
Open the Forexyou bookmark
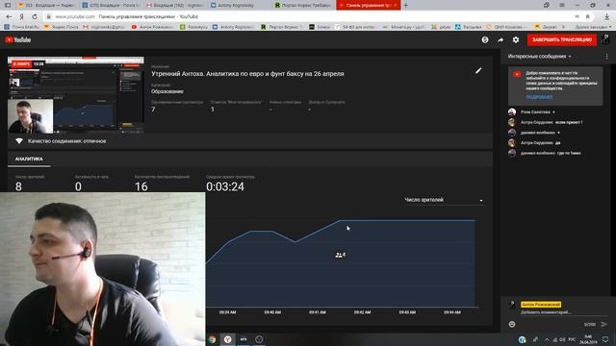(194, 27)
